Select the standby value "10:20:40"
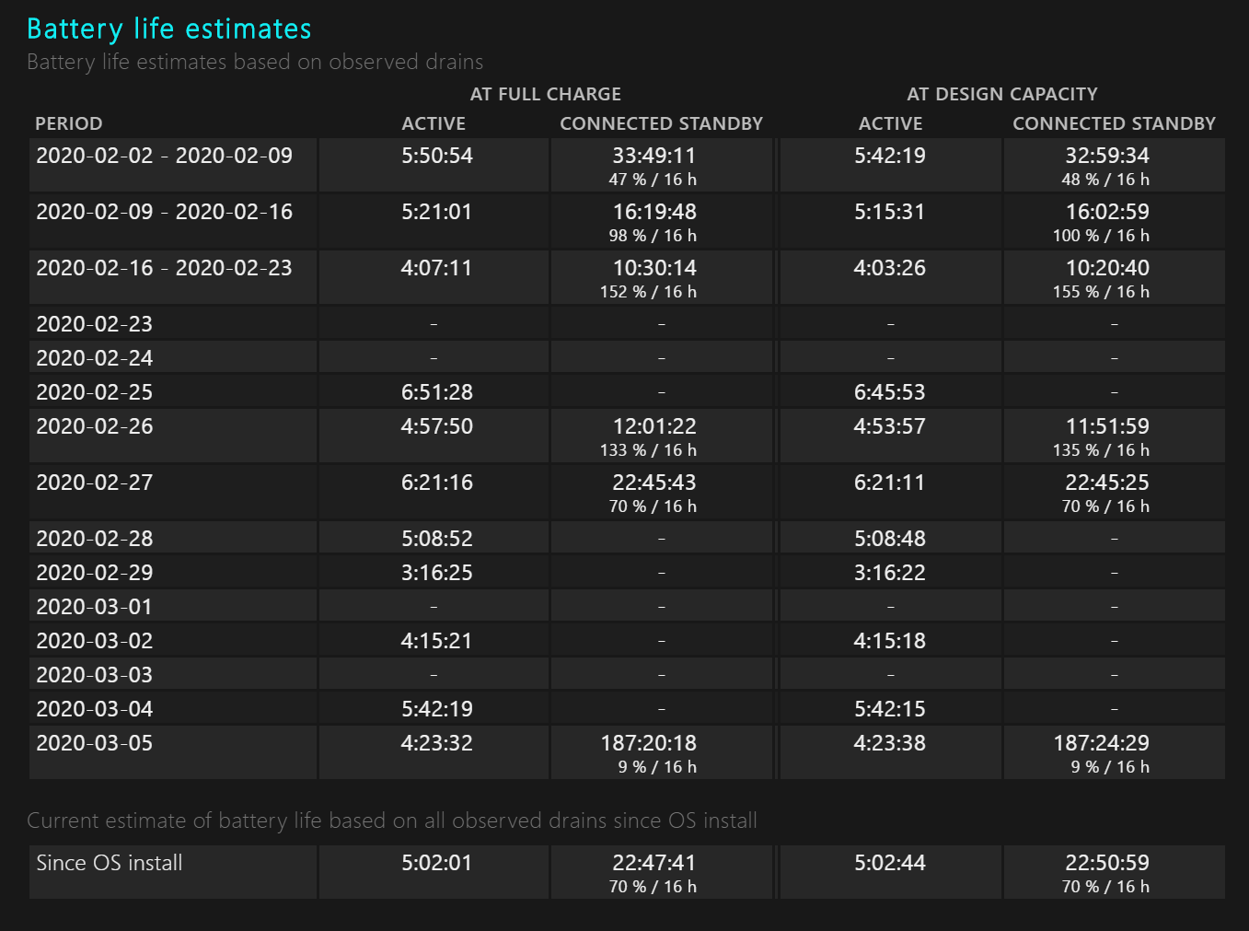Screen dimensions: 1249x931 tap(1107, 268)
